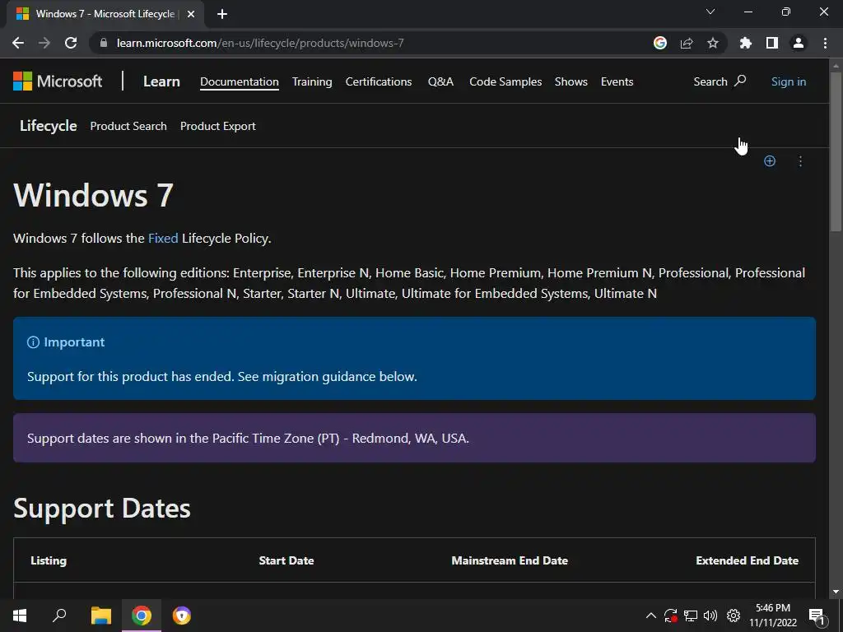
Task: Click the taskbar search magnifier
Action: [59, 615]
